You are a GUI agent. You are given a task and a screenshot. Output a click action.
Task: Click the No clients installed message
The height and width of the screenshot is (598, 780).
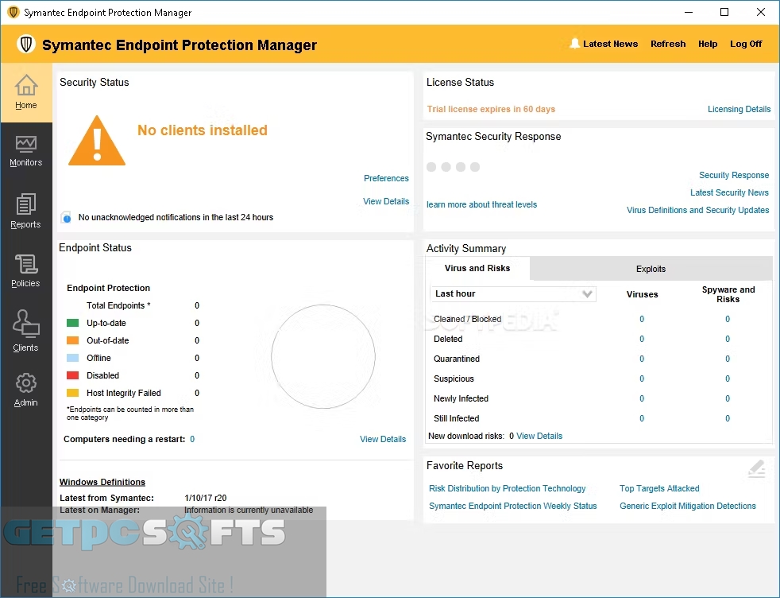pyautogui.click(x=203, y=130)
